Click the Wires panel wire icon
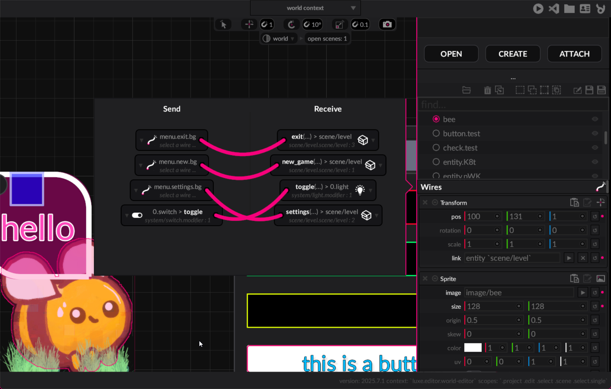 601,187
